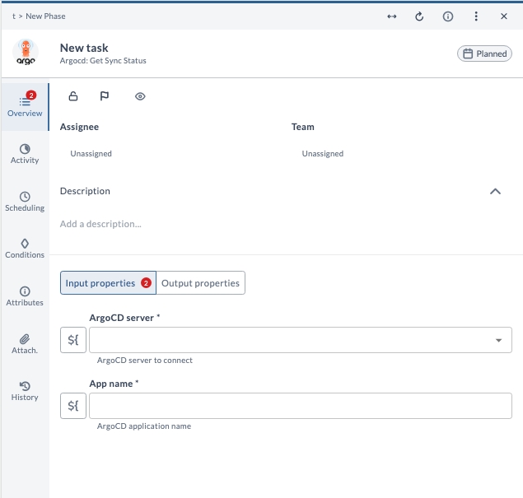Open the Activity sidebar tab
Image resolution: width=523 pixels, height=498 pixels.
25,154
